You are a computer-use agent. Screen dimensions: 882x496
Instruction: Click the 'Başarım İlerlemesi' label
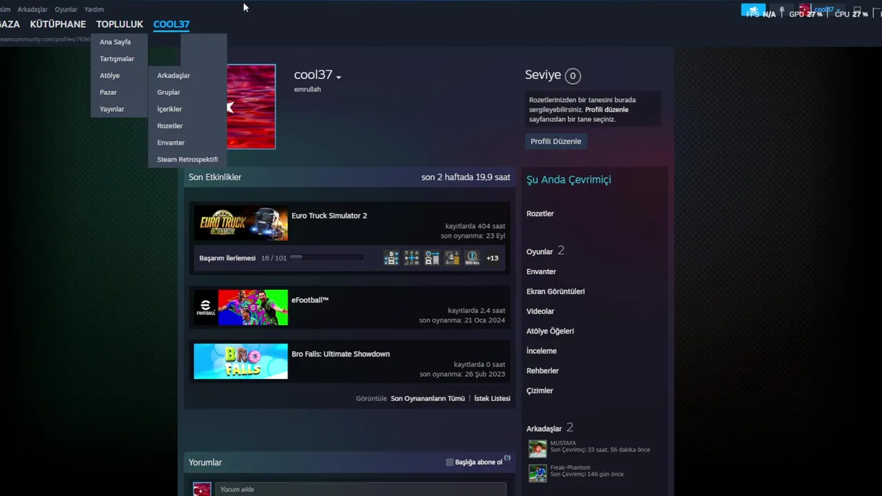pos(227,258)
